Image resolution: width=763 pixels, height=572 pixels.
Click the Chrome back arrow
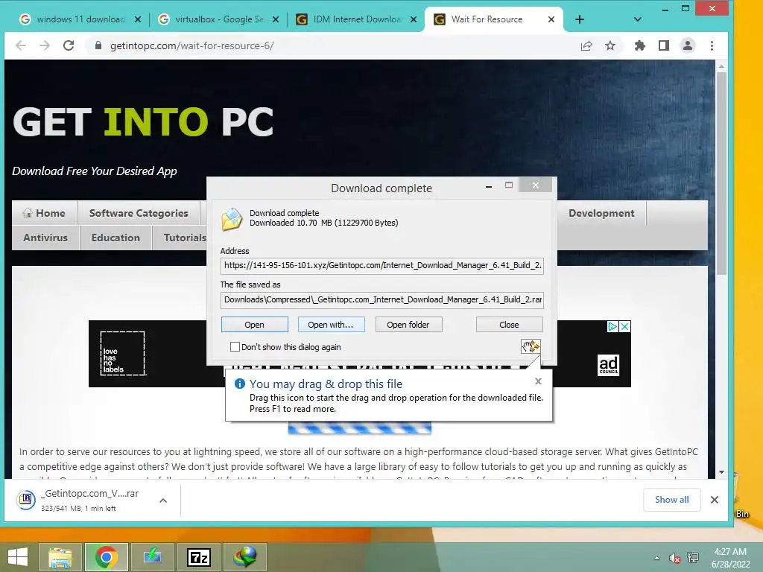20,45
